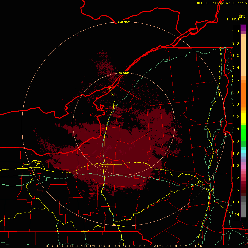Click the 2.6 scale value

tap(236, 141)
